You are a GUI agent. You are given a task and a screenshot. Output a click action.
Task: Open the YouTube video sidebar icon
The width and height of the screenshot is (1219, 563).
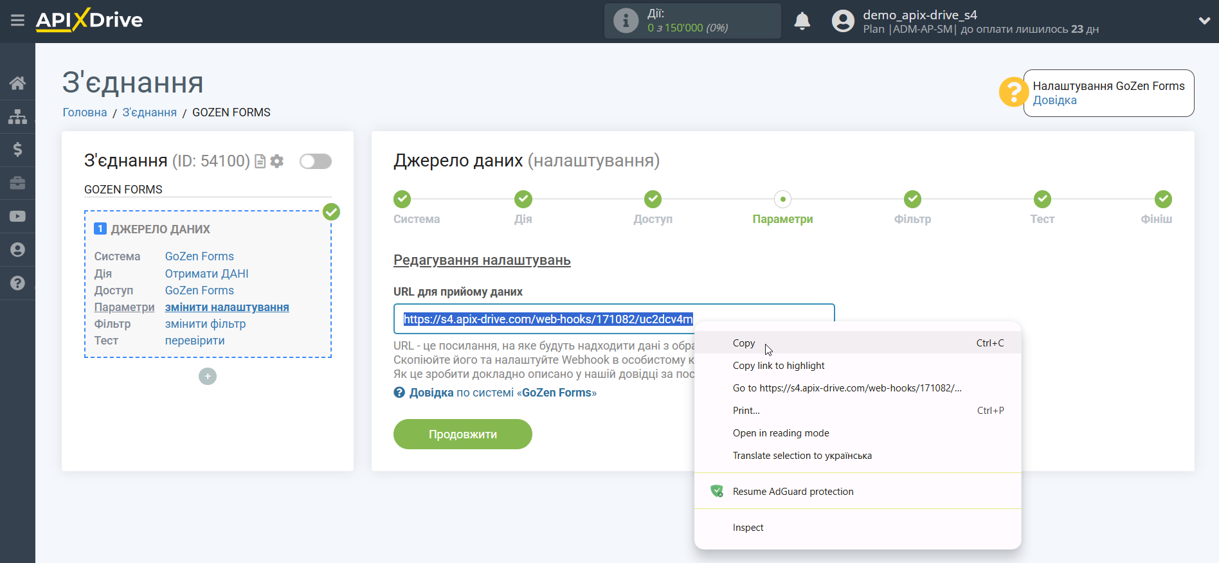coord(17,217)
